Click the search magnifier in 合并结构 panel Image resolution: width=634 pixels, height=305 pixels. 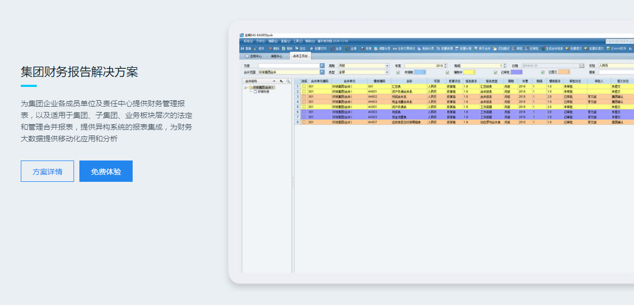(288, 81)
